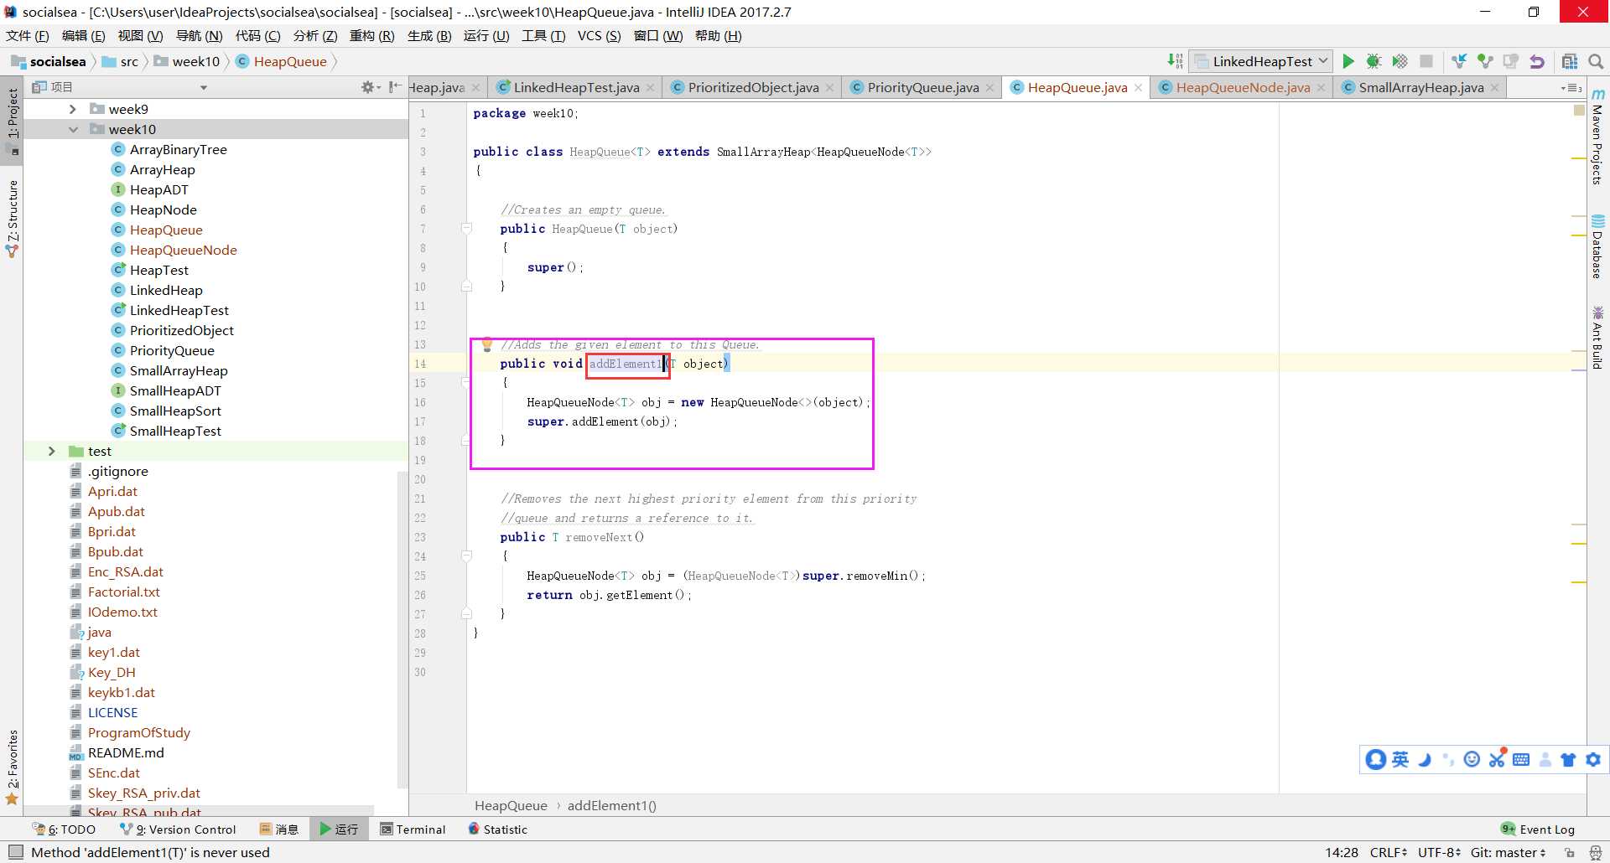The image size is (1610, 863).
Task: Run the LinkedHeapTest configuration
Action: click(x=1348, y=61)
